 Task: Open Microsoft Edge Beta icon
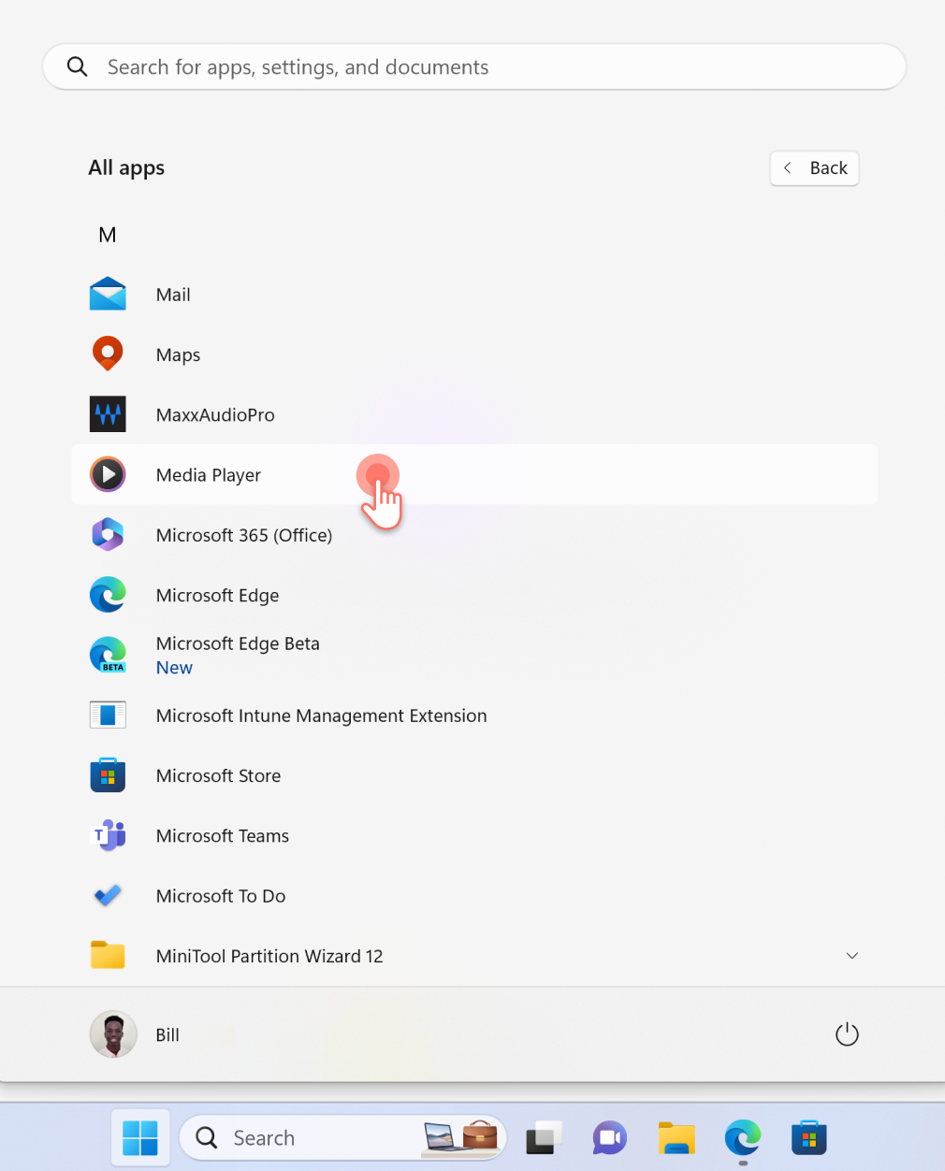(x=108, y=655)
